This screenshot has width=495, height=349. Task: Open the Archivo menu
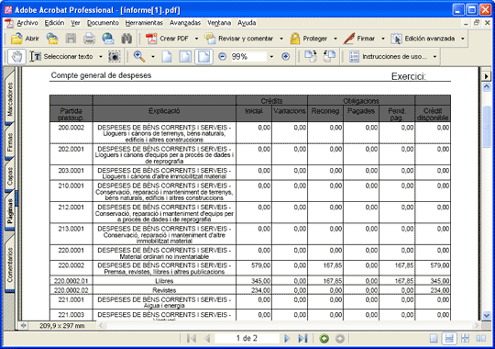(27, 23)
